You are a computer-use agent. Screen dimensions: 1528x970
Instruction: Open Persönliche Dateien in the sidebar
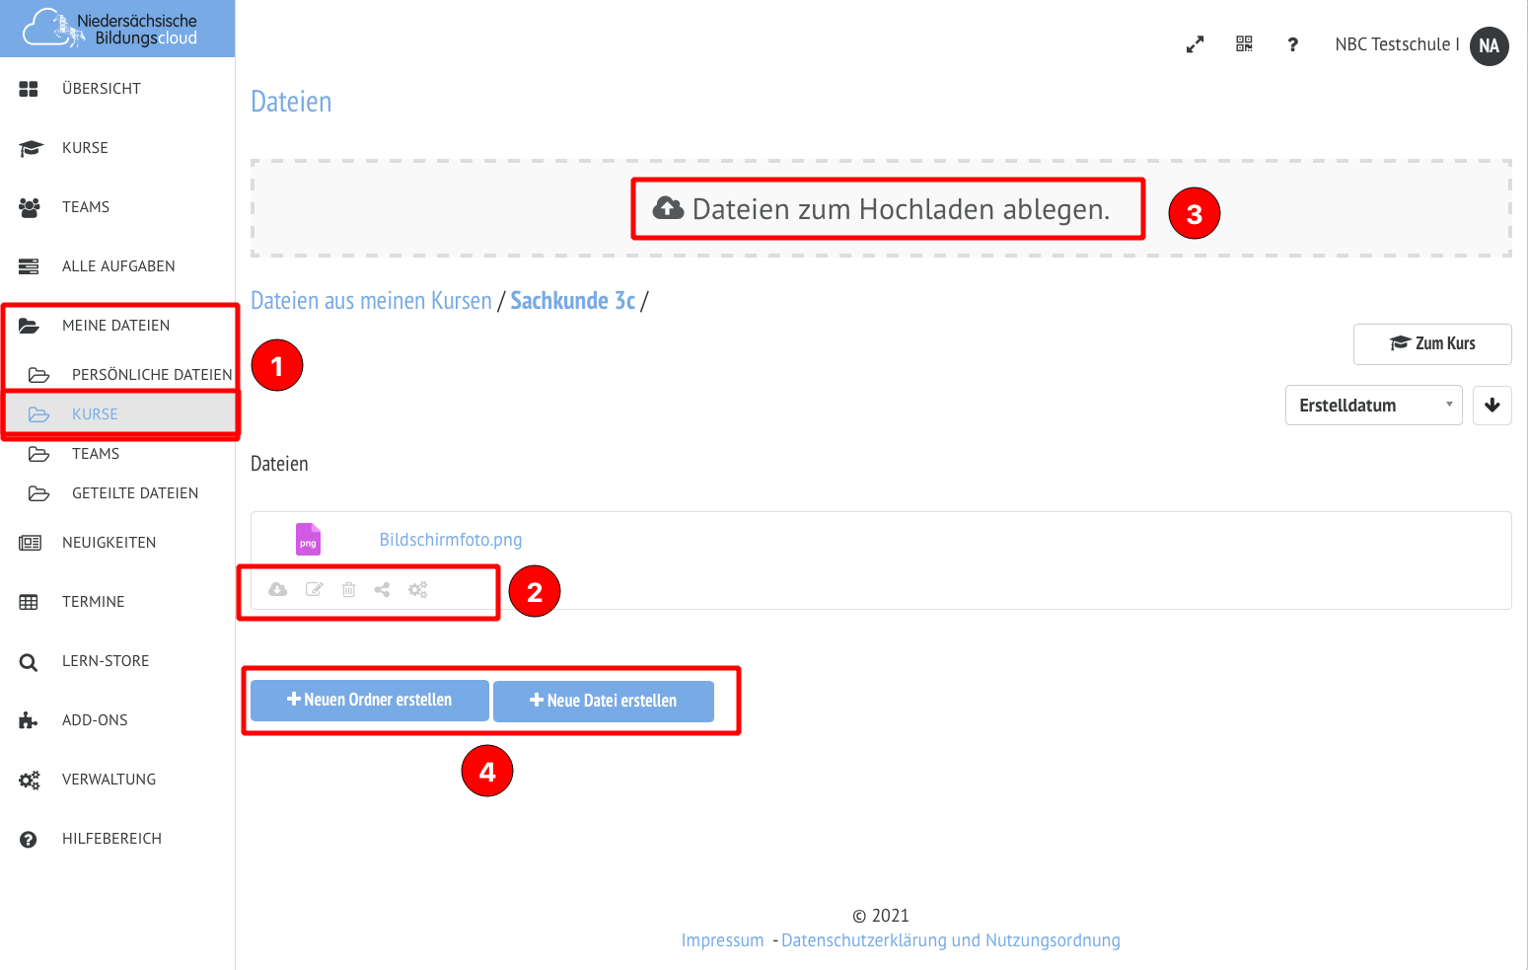click(151, 375)
